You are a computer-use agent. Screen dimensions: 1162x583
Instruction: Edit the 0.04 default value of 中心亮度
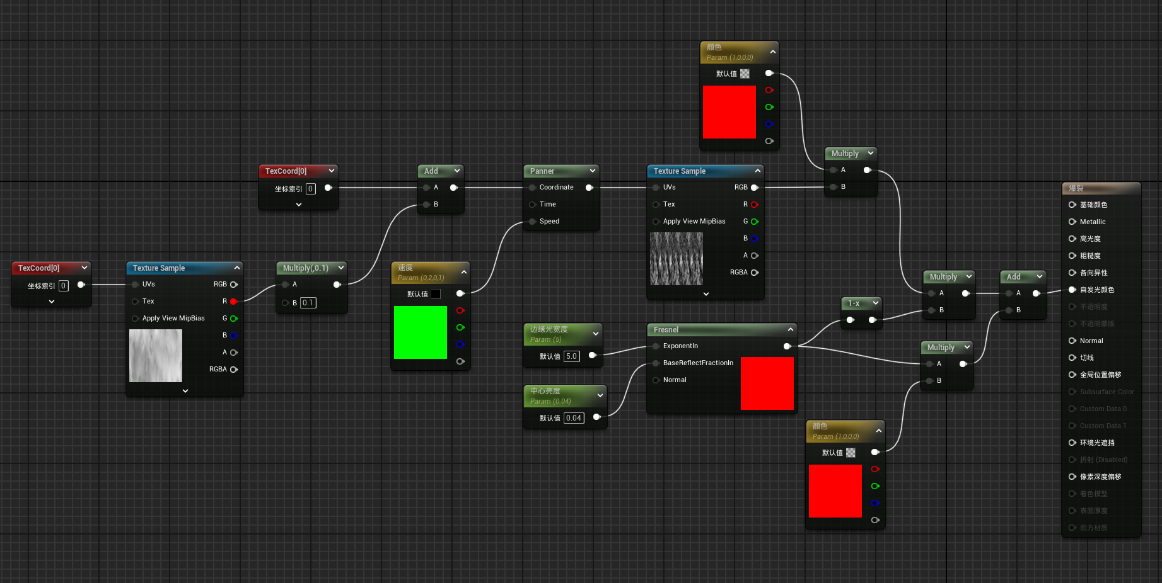574,418
